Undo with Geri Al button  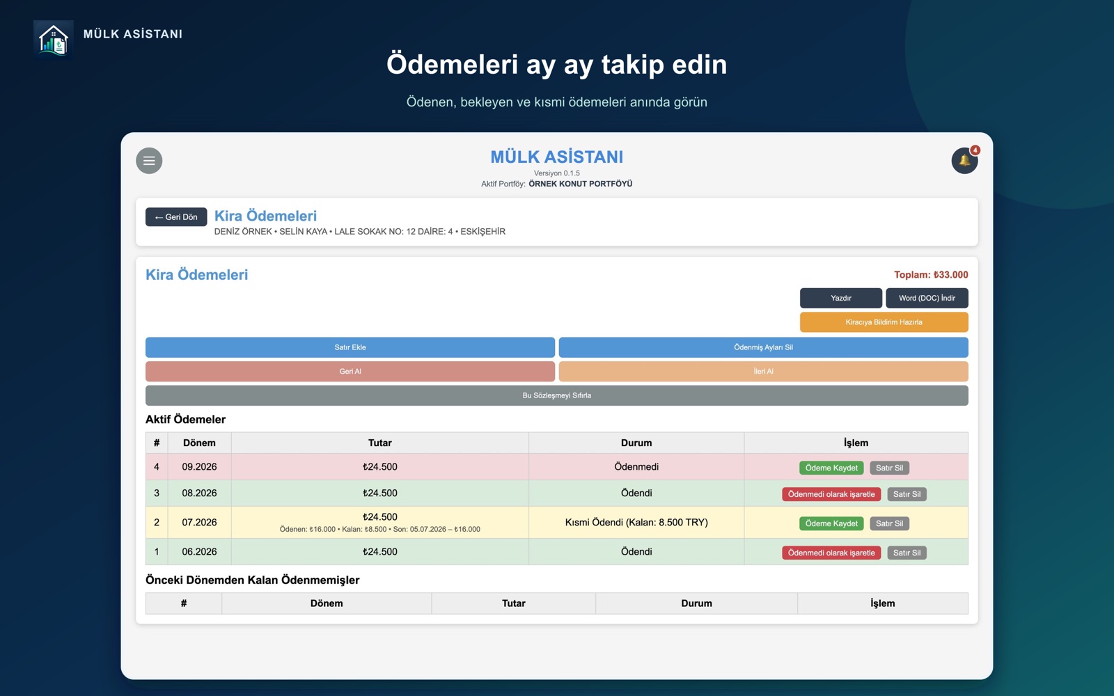coord(350,372)
